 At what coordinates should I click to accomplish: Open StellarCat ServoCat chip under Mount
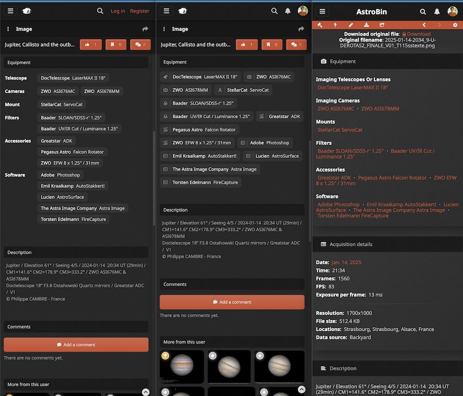point(61,104)
